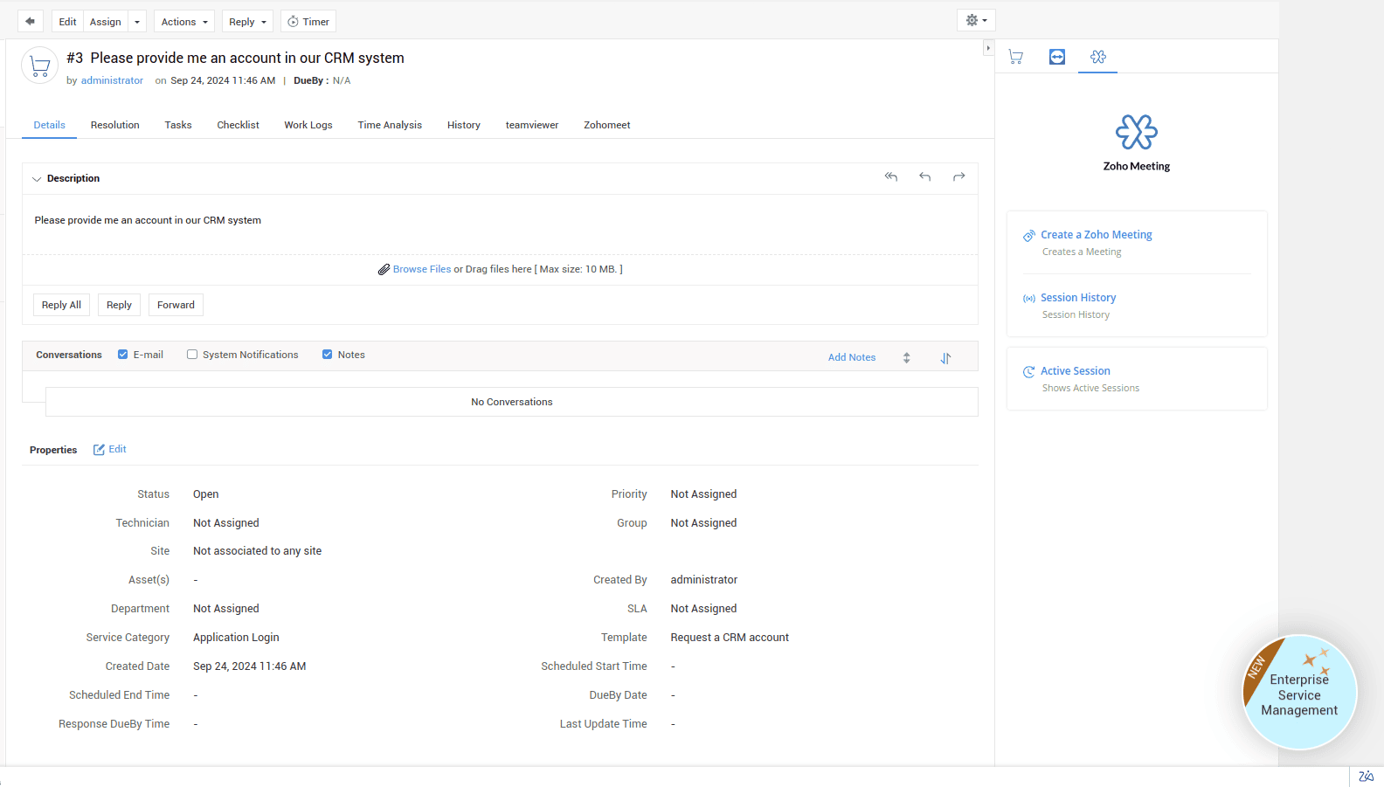
Task: Open the shopping cart panel icon
Action: pos(1015,57)
